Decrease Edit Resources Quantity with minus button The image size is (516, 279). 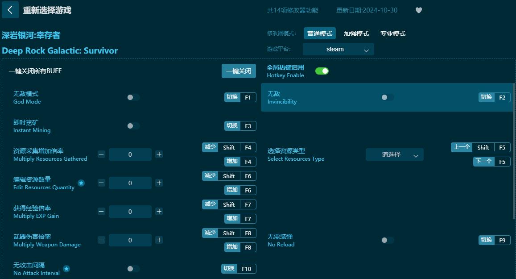pos(101,183)
